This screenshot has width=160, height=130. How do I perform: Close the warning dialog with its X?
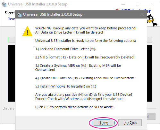(x=142, y=14)
